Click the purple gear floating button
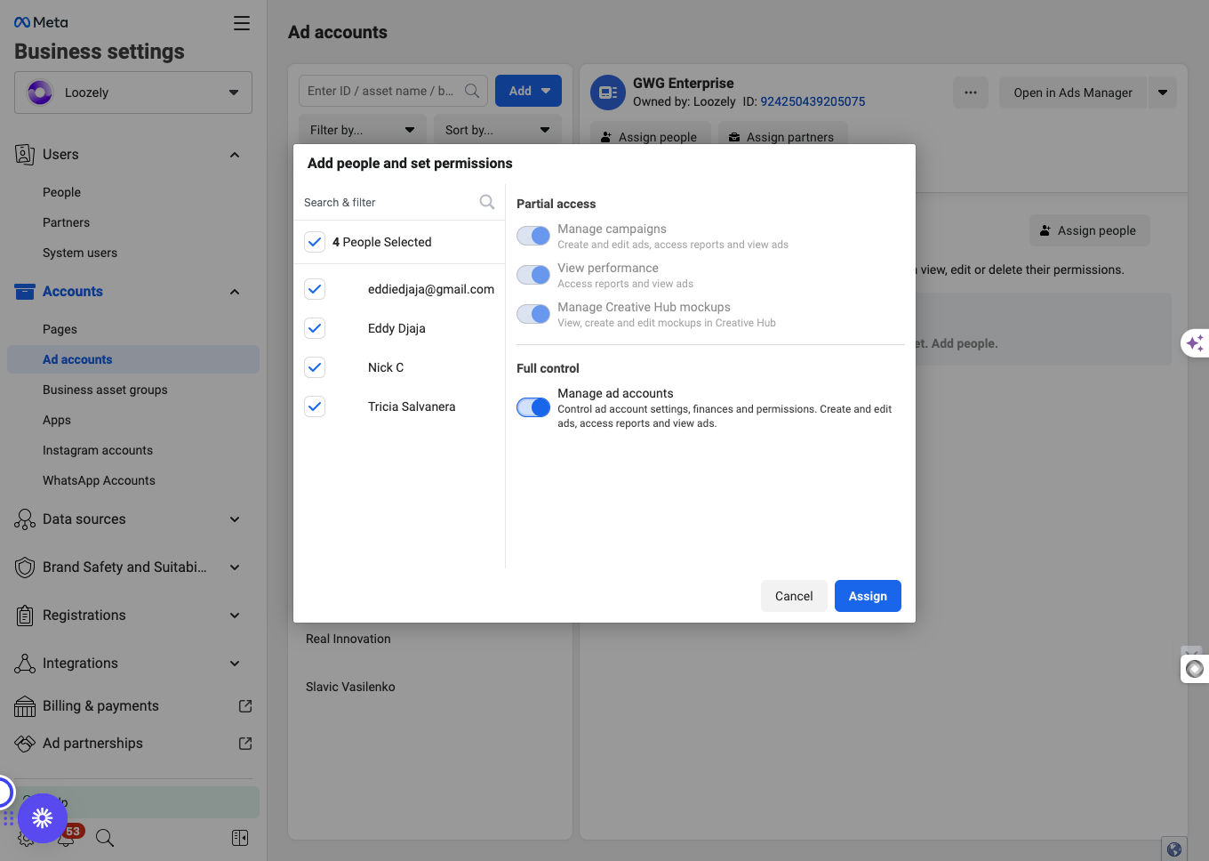Viewport: 1209px width, 861px height. click(x=43, y=818)
